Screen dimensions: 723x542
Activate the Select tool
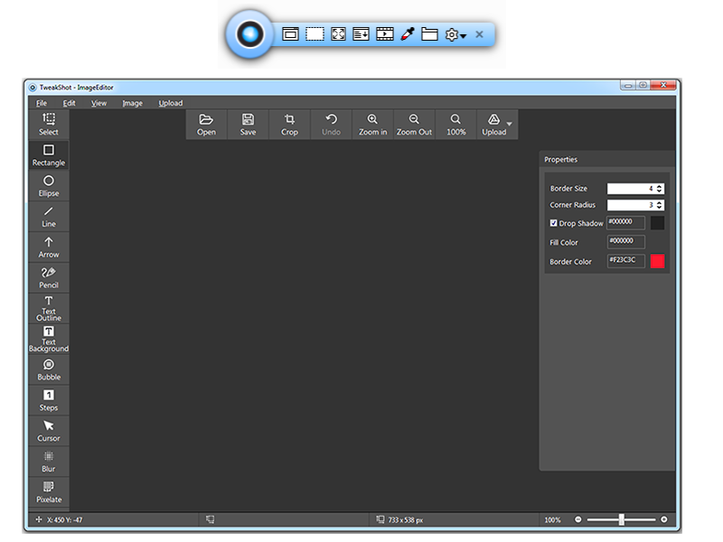coord(49,125)
